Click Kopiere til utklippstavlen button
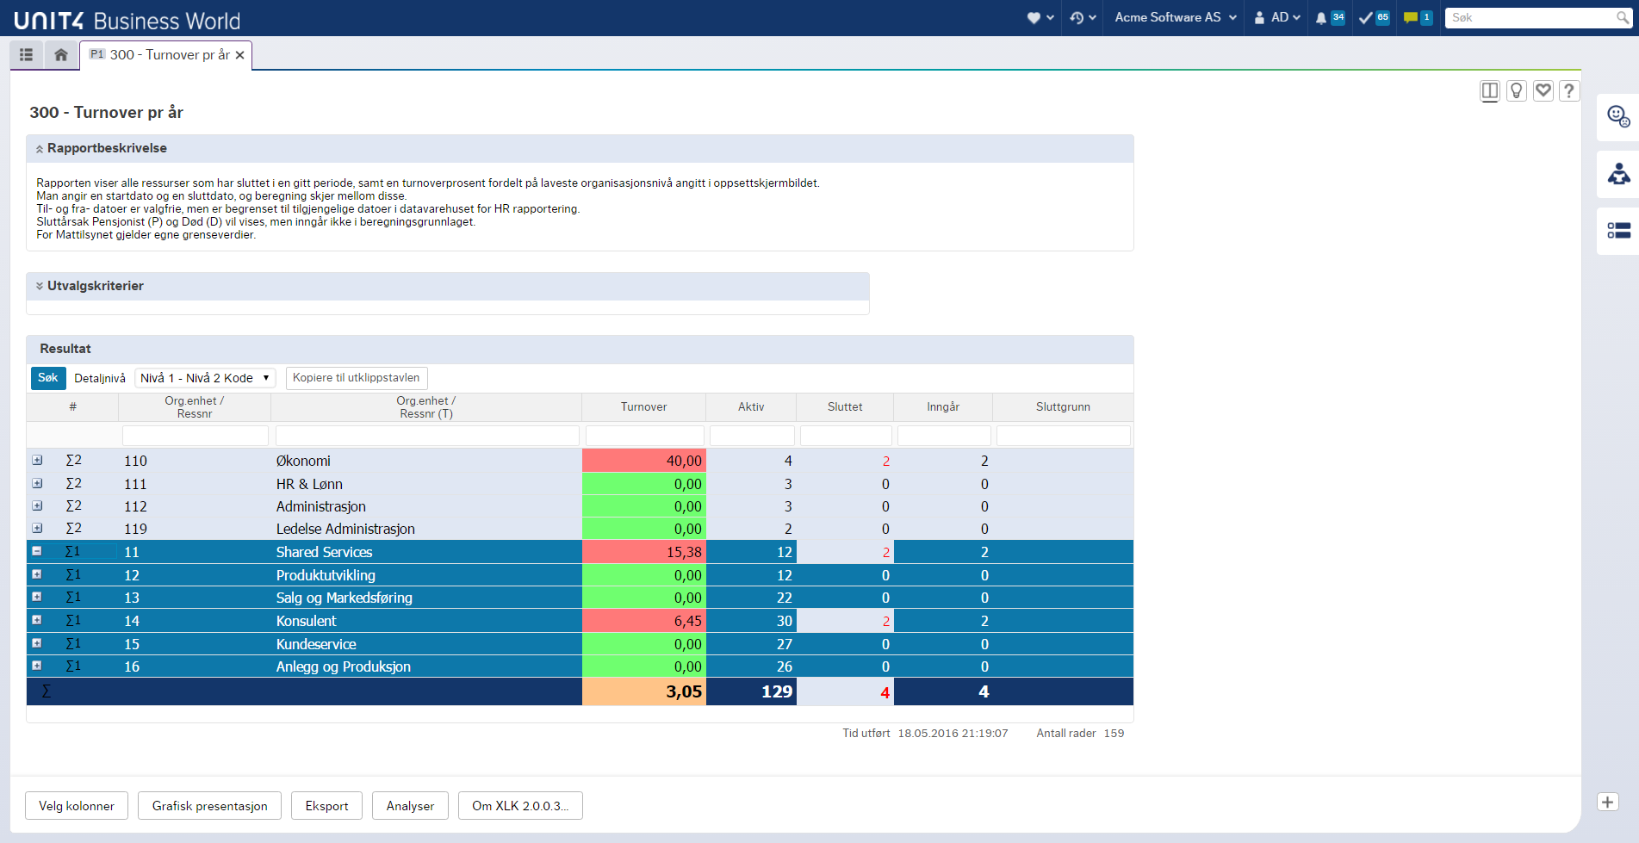Screen dimensions: 1639x843 (357, 378)
